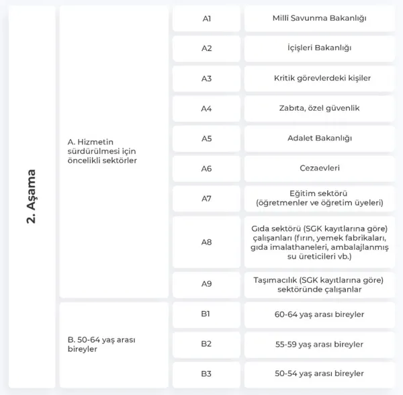Viewport: 403px width, 395px height.
Task: Click the A5 code cell
Action: (206, 138)
